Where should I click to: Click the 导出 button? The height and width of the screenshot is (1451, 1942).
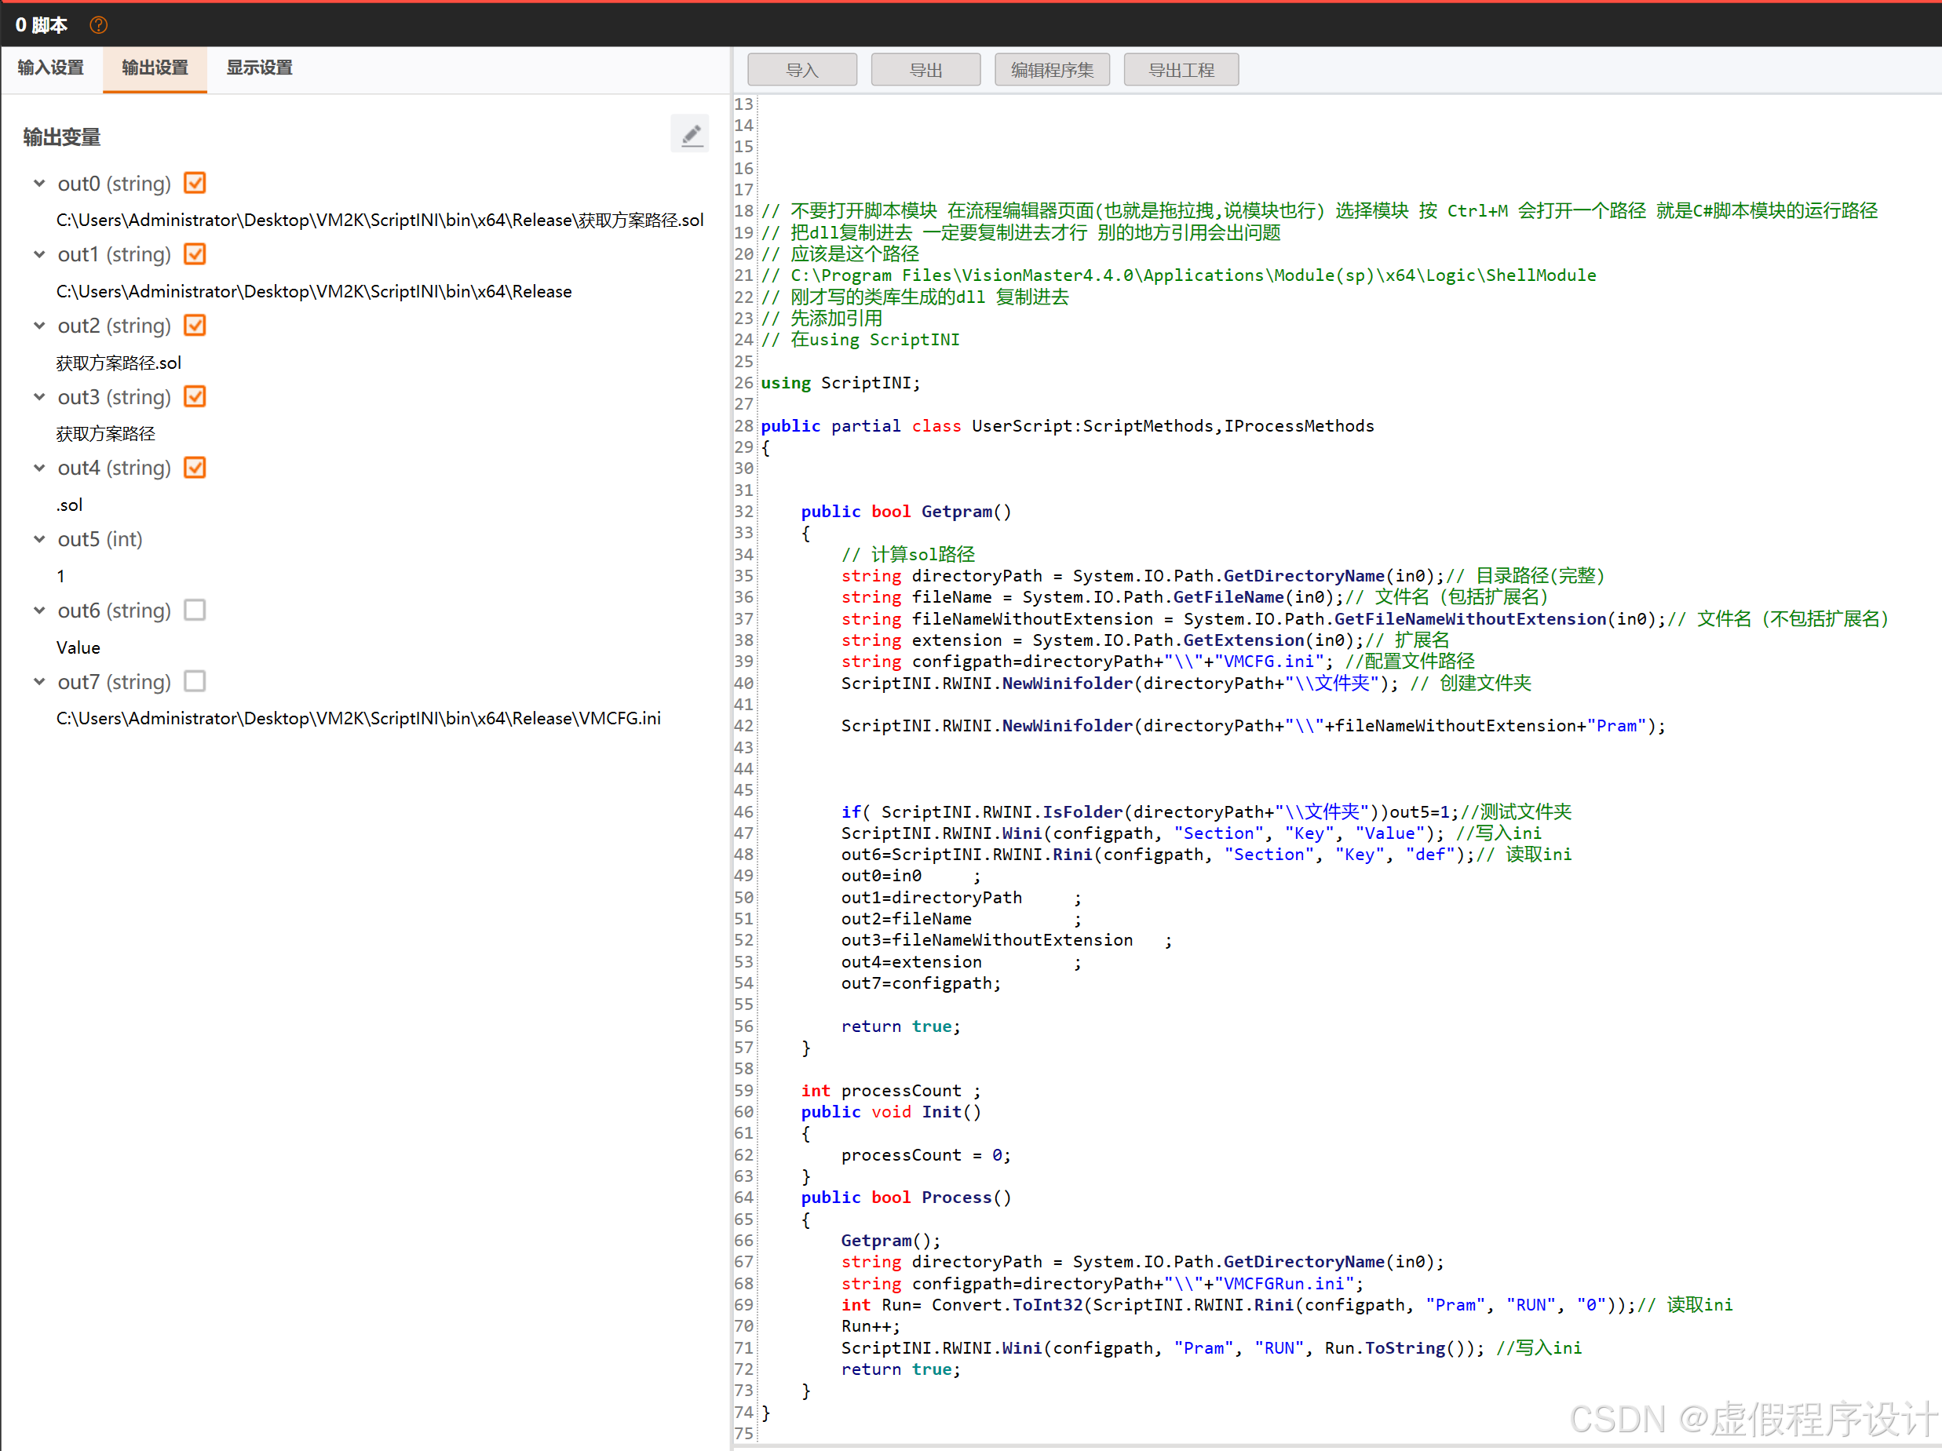tap(925, 70)
